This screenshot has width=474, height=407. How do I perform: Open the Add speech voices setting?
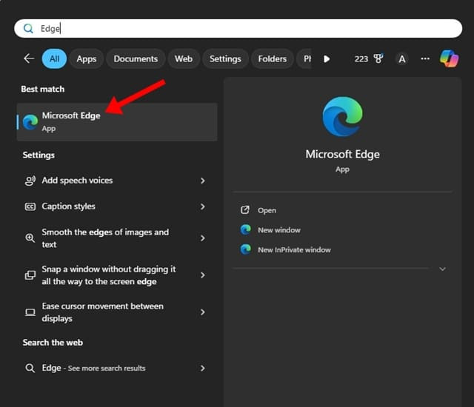(117, 181)
